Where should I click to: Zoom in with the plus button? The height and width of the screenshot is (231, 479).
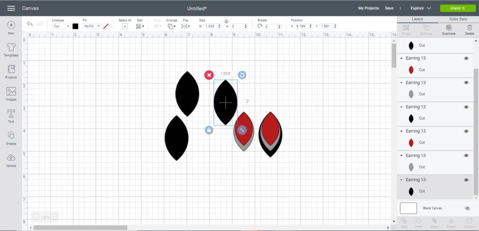pyautogui.click(x=54, y=217)
